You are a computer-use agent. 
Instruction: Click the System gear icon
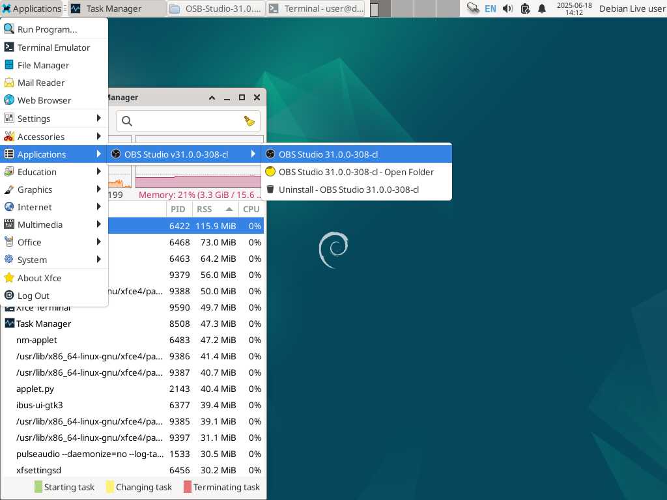9,259
